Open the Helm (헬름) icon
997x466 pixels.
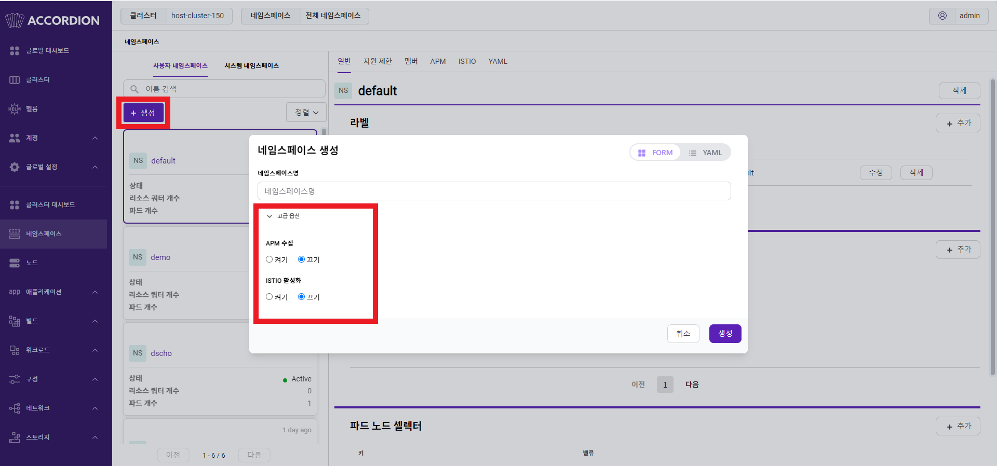pos(15,108)
